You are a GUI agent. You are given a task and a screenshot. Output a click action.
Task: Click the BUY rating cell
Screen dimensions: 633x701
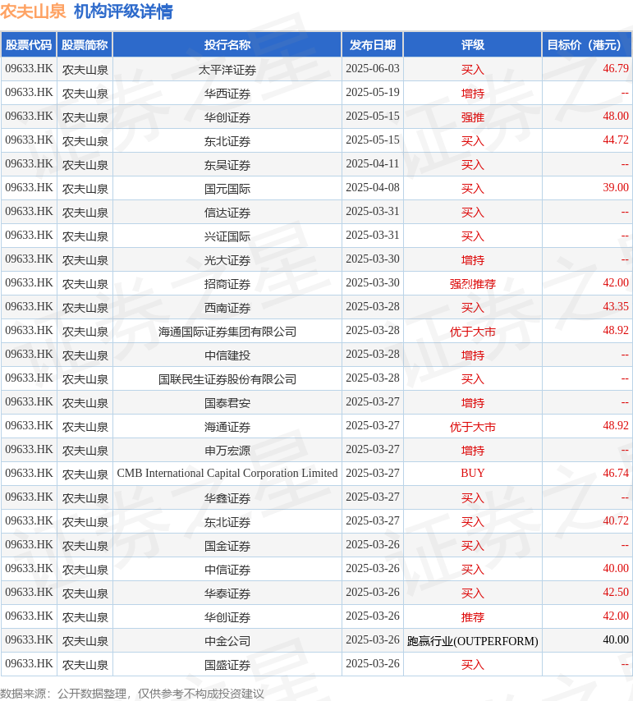pos(473,474)
